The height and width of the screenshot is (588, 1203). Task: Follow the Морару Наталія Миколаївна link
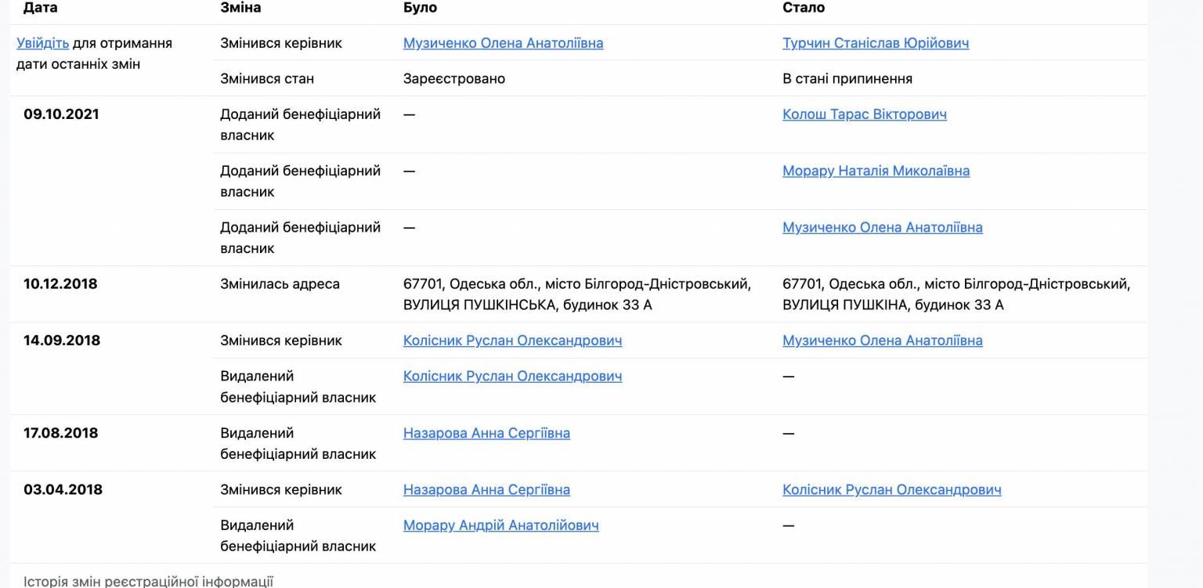coord(876,171)
